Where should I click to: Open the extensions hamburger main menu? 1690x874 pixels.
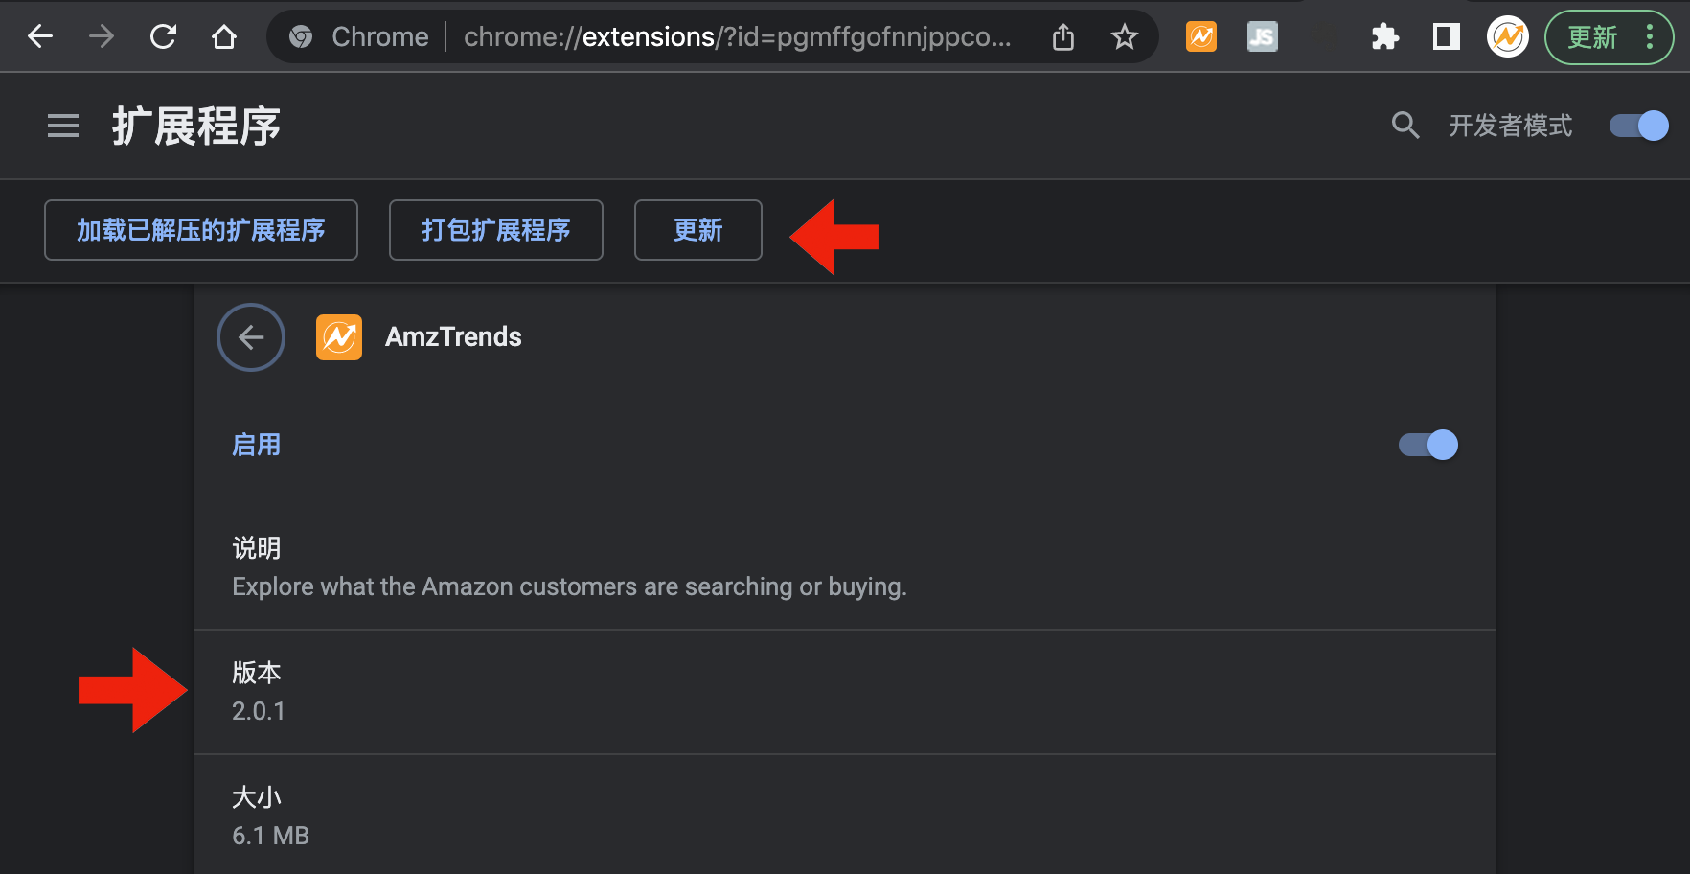click(x=63, y=126)
